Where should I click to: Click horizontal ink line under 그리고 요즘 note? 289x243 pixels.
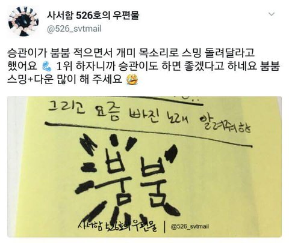(x=149, y=134)
